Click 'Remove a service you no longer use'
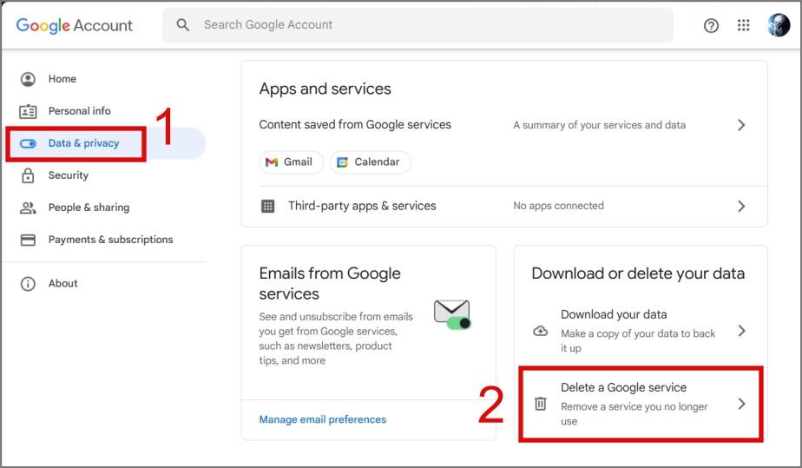The image size is (802, 468). (x=634, y=414)
